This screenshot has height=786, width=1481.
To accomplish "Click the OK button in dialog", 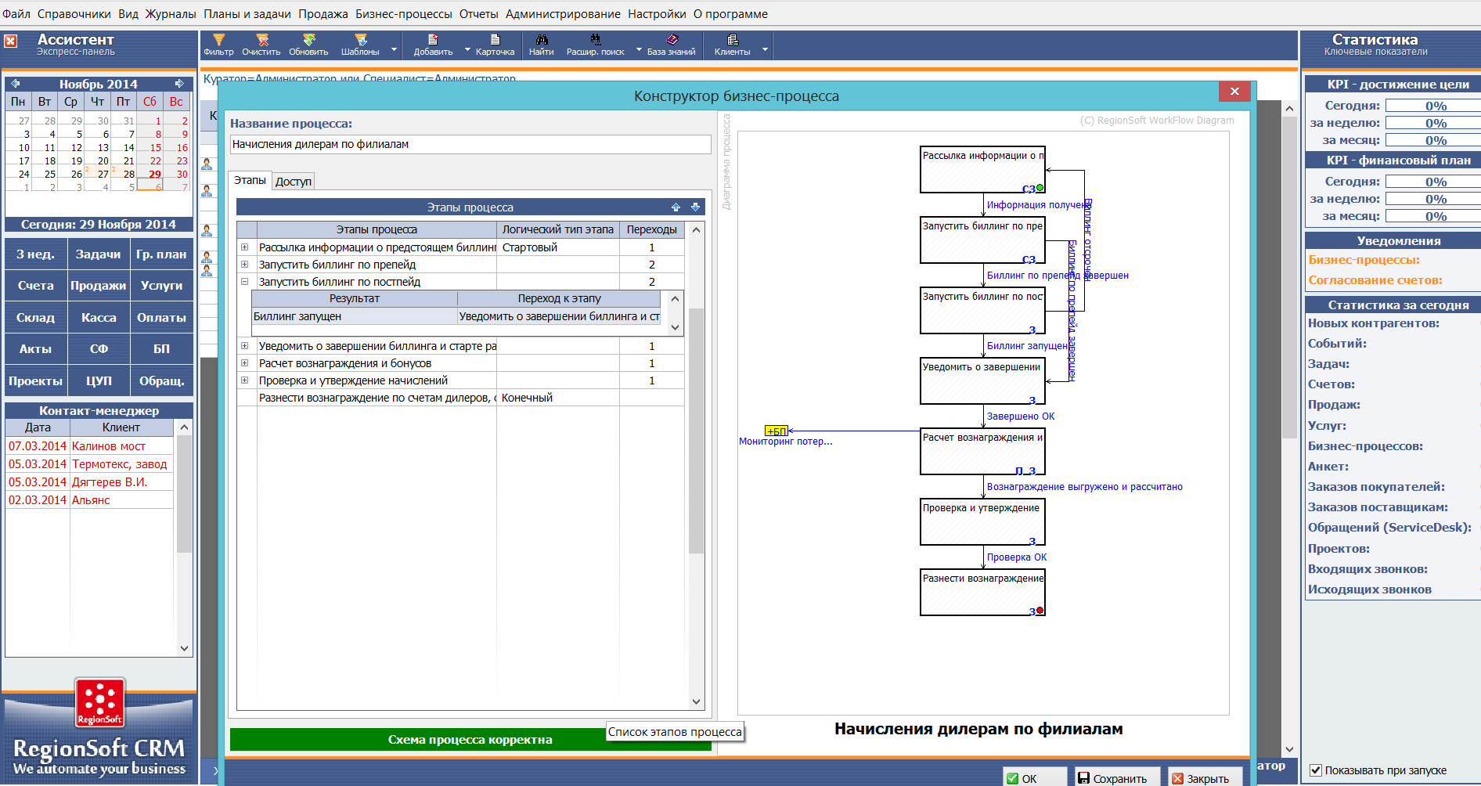I will (1034, 778).
